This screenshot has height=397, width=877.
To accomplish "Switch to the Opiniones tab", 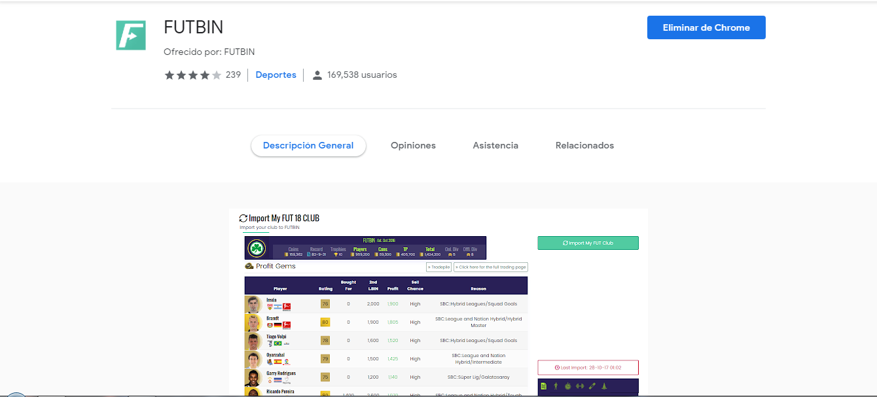I will click(x=413, y=145).
